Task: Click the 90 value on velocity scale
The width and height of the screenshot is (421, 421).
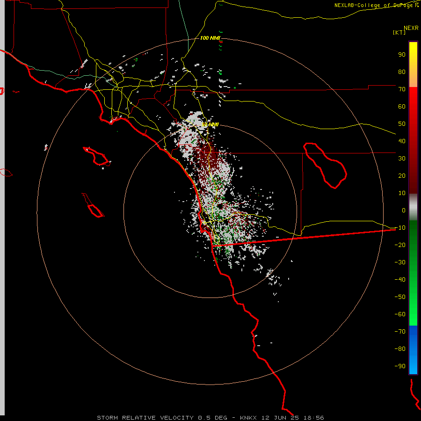Action: (402, 55)
